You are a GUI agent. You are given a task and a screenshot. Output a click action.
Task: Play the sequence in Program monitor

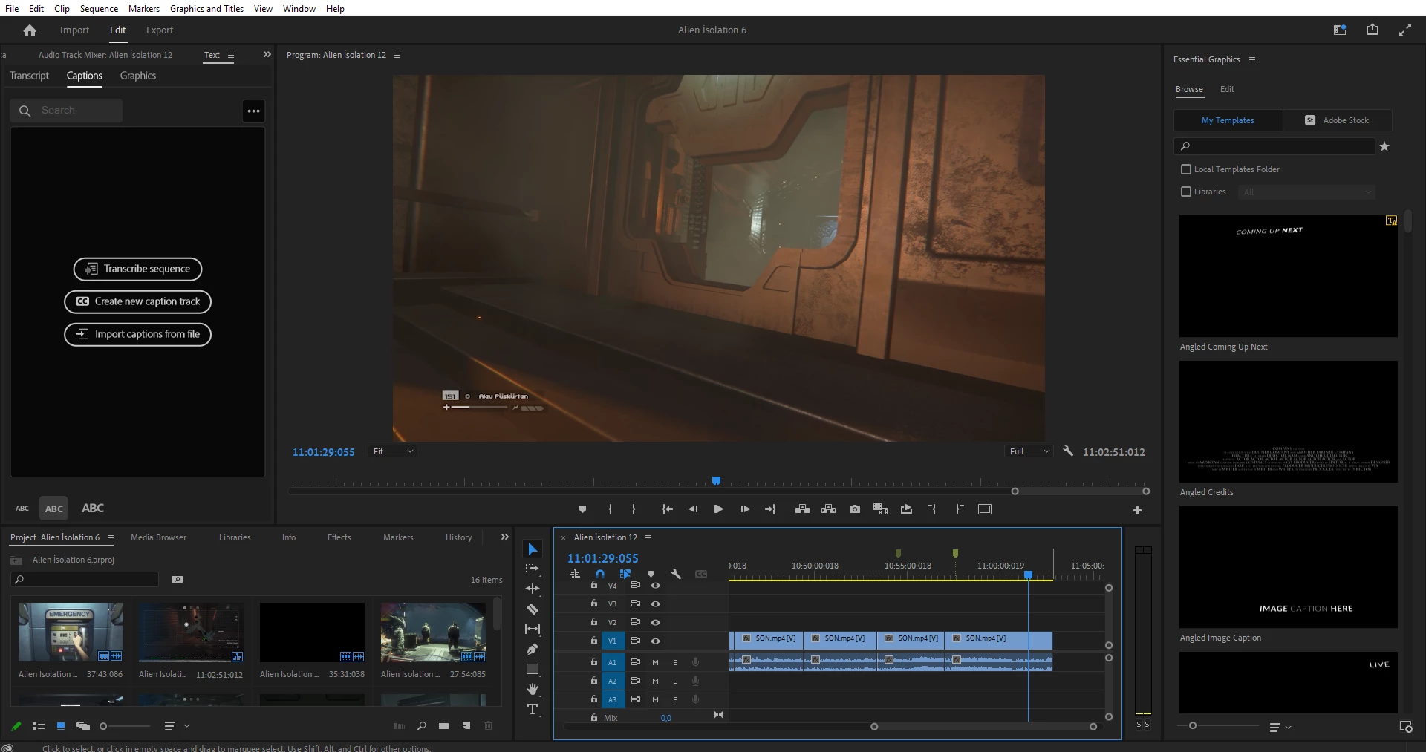click(x=718, y=509)
